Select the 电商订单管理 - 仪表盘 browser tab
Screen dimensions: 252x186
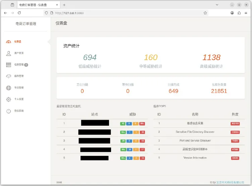(x=39, y=5)
